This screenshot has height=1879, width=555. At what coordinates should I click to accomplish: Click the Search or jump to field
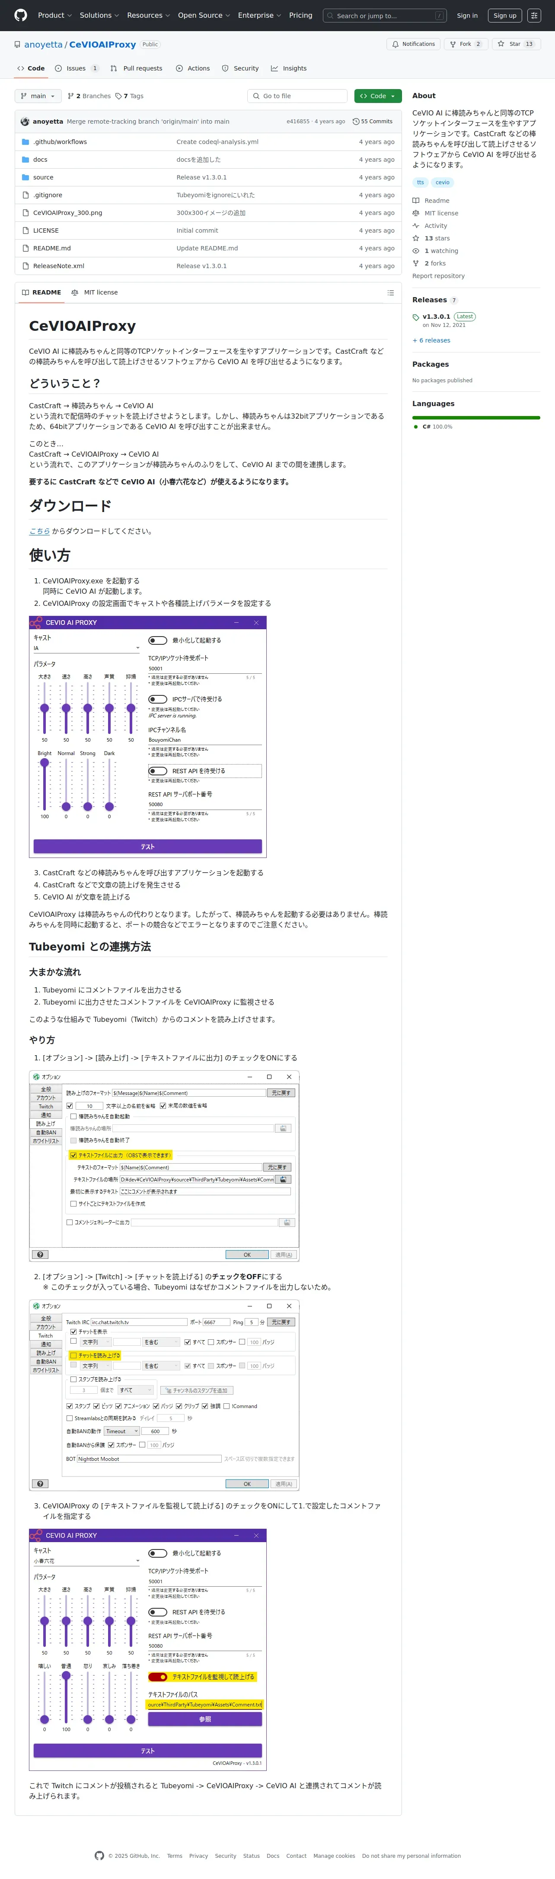point(385,15)
